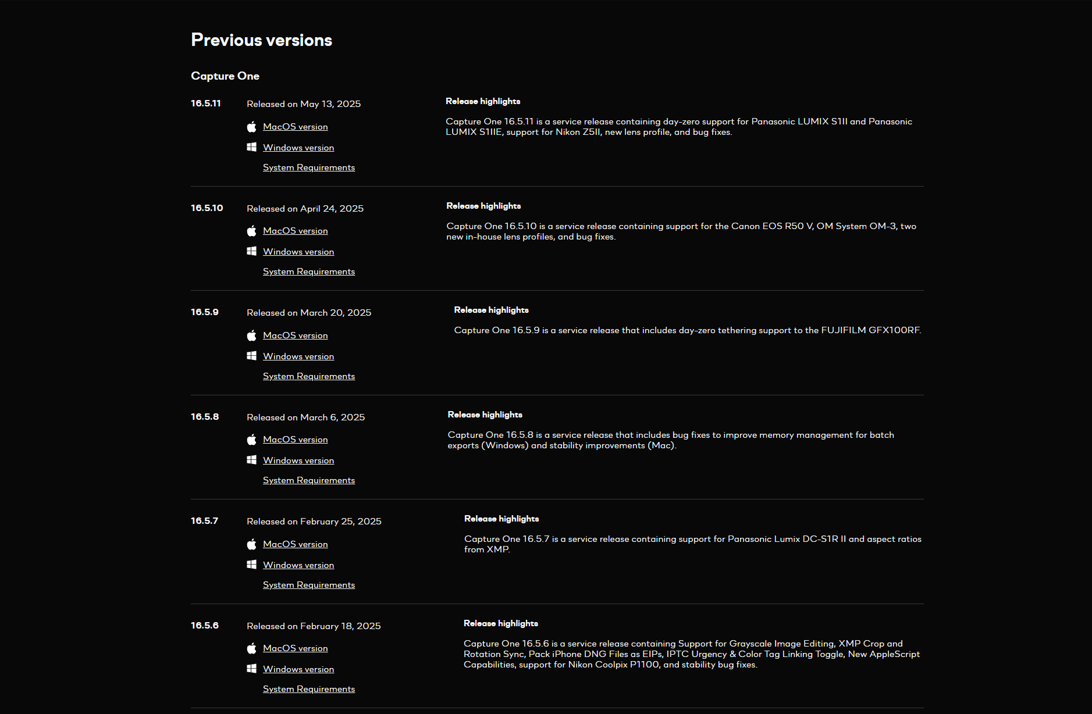Open System Requirements for 16.5.9
Image resolution: width=1092 pixels, height=714 pixels.
[x=309, y=376]
